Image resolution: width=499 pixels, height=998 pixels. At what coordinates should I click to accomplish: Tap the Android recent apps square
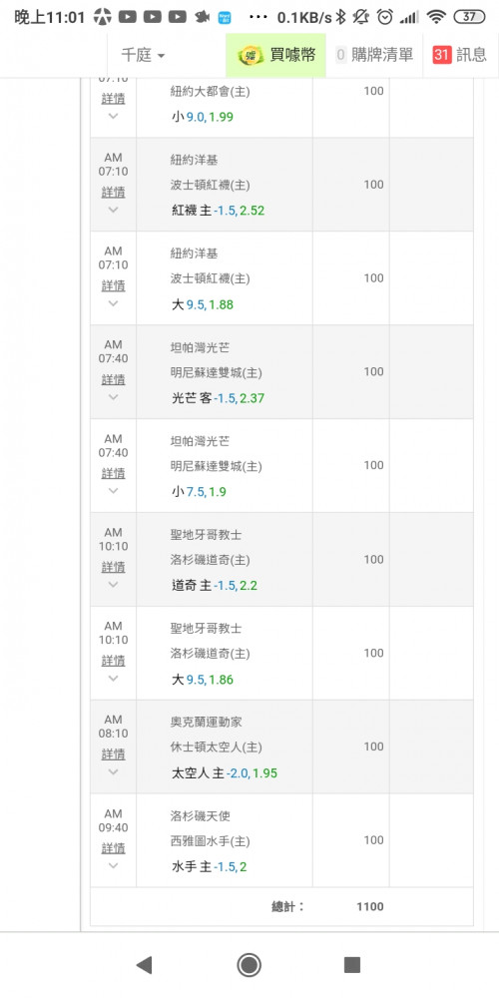(x=352, y=965)
